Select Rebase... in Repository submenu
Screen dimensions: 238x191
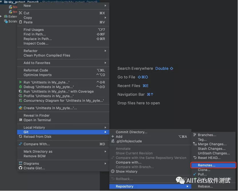[213, 186]
